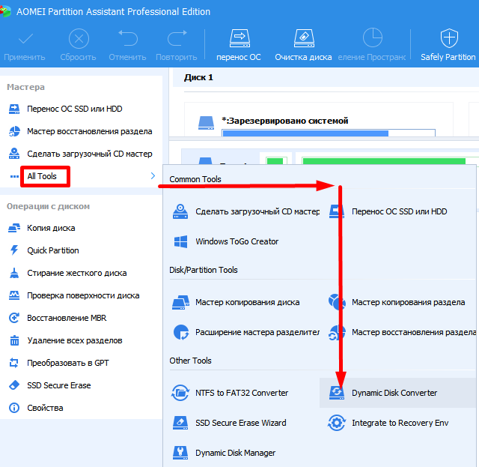Click Мастер копирования диска icon in popup
Image resolution: width=479 pixels, height=467 pixels.
pyautogui.click(x=180, y=302)
